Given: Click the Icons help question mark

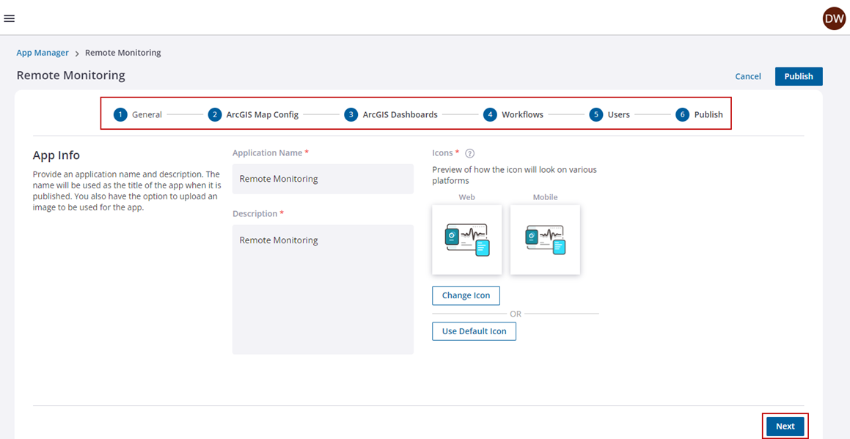Looking at the screenshot, I should coord(470,153).
